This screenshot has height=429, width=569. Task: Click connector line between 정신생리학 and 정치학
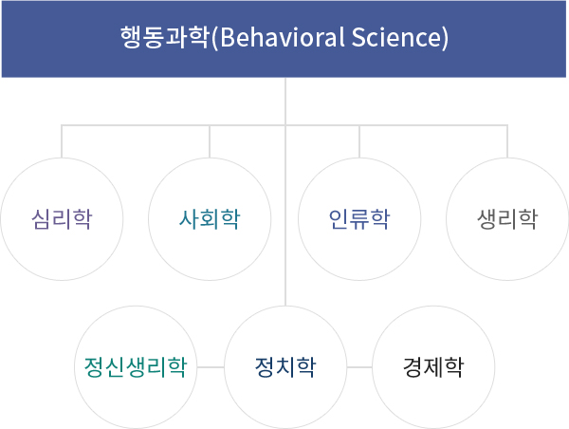pos(211,367)
